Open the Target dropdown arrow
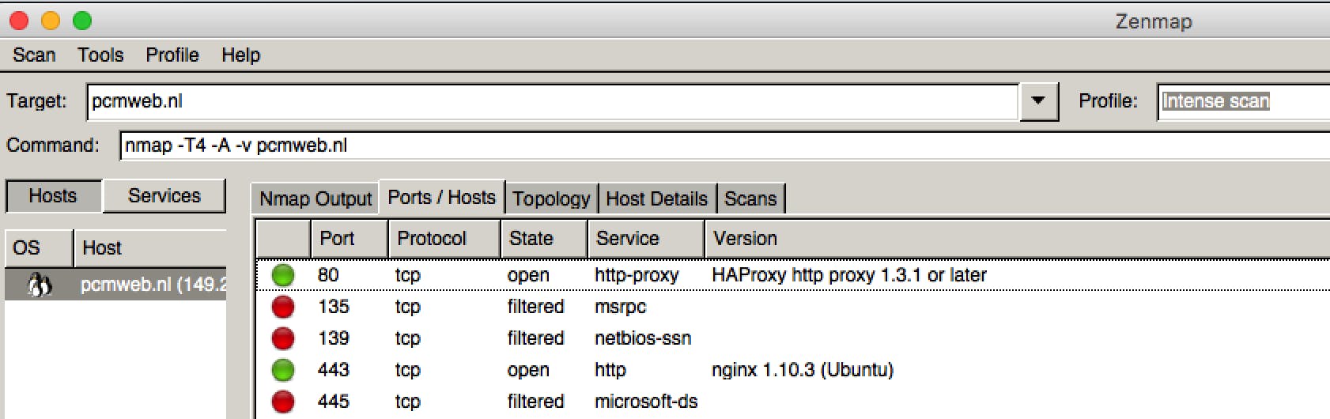Screen dimensions: 1330x419 pyautogui.click(x=1039, y=101)
